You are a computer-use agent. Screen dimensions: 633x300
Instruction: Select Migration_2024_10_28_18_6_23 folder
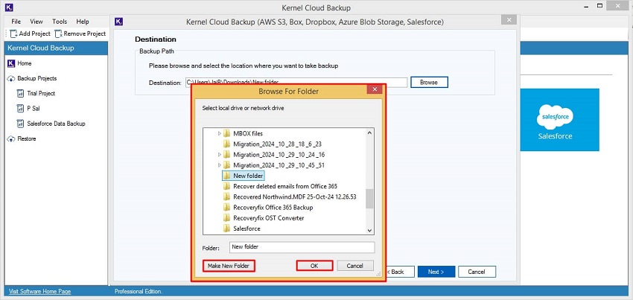pos(277,144)
